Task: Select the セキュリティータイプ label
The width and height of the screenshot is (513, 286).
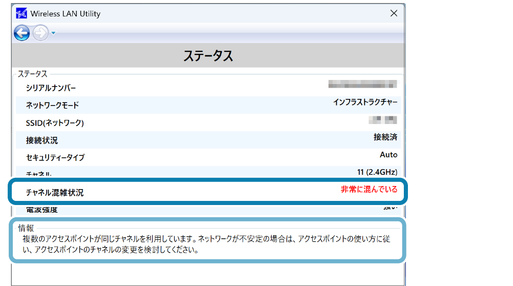Action: [x=55, y=158]
